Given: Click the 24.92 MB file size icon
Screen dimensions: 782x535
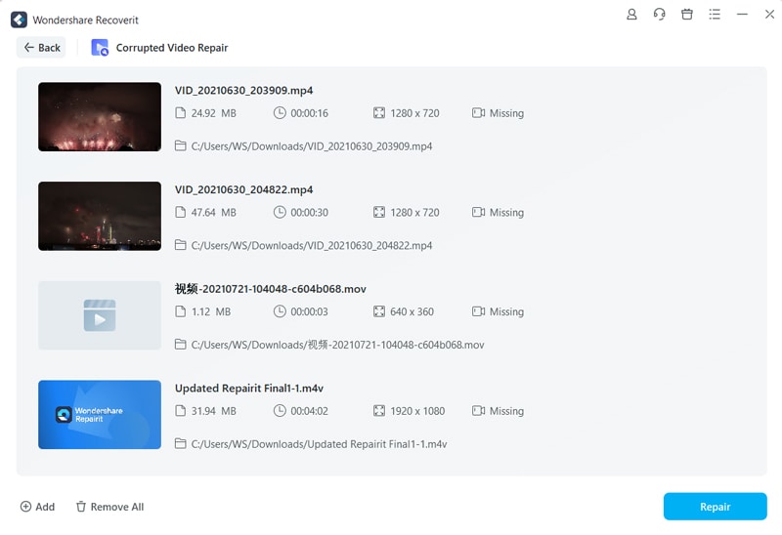Looking at the screenshot, I should pyautogui.click(x=180, y=113).
